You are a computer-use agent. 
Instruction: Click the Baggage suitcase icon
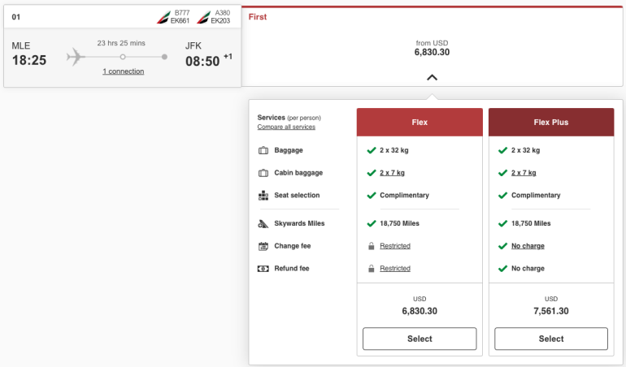pos(263,150)
